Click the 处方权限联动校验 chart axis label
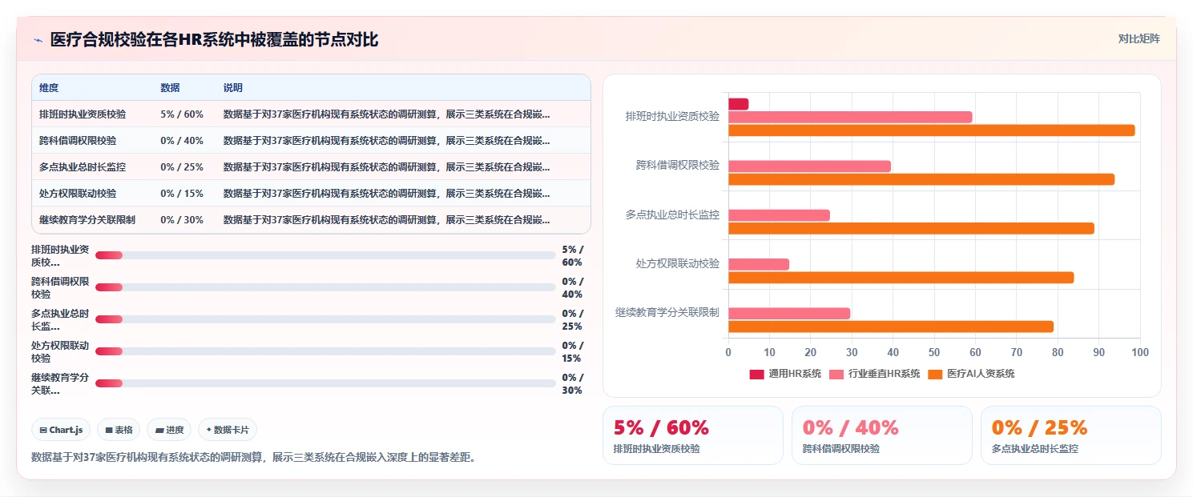This screenshot has width=1193, height=497. tap(678, 263)
